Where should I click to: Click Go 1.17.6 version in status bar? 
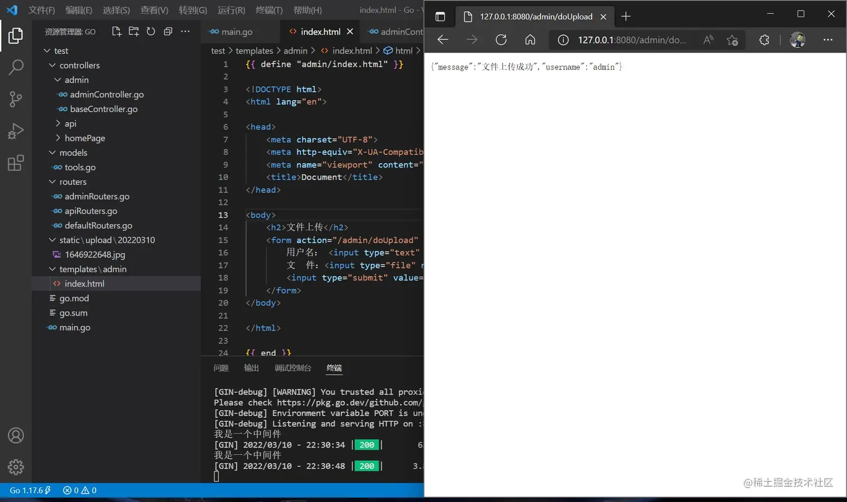(x=30, y=490)
